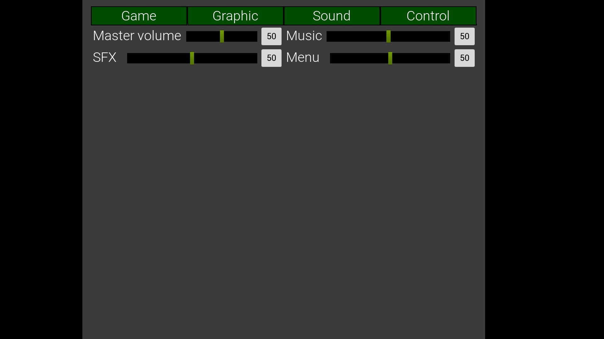
Task: Select the Graphic tab
Action: 235,16
